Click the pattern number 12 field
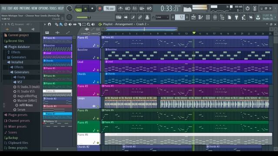 point(180,17)
